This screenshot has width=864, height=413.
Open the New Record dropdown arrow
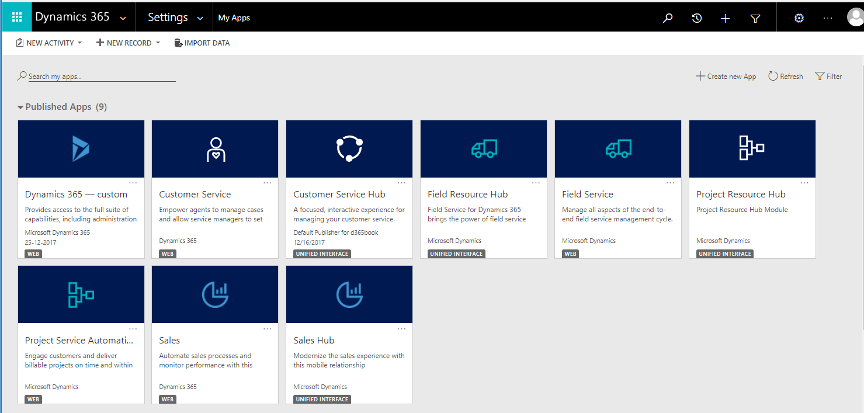coord(158,43)
